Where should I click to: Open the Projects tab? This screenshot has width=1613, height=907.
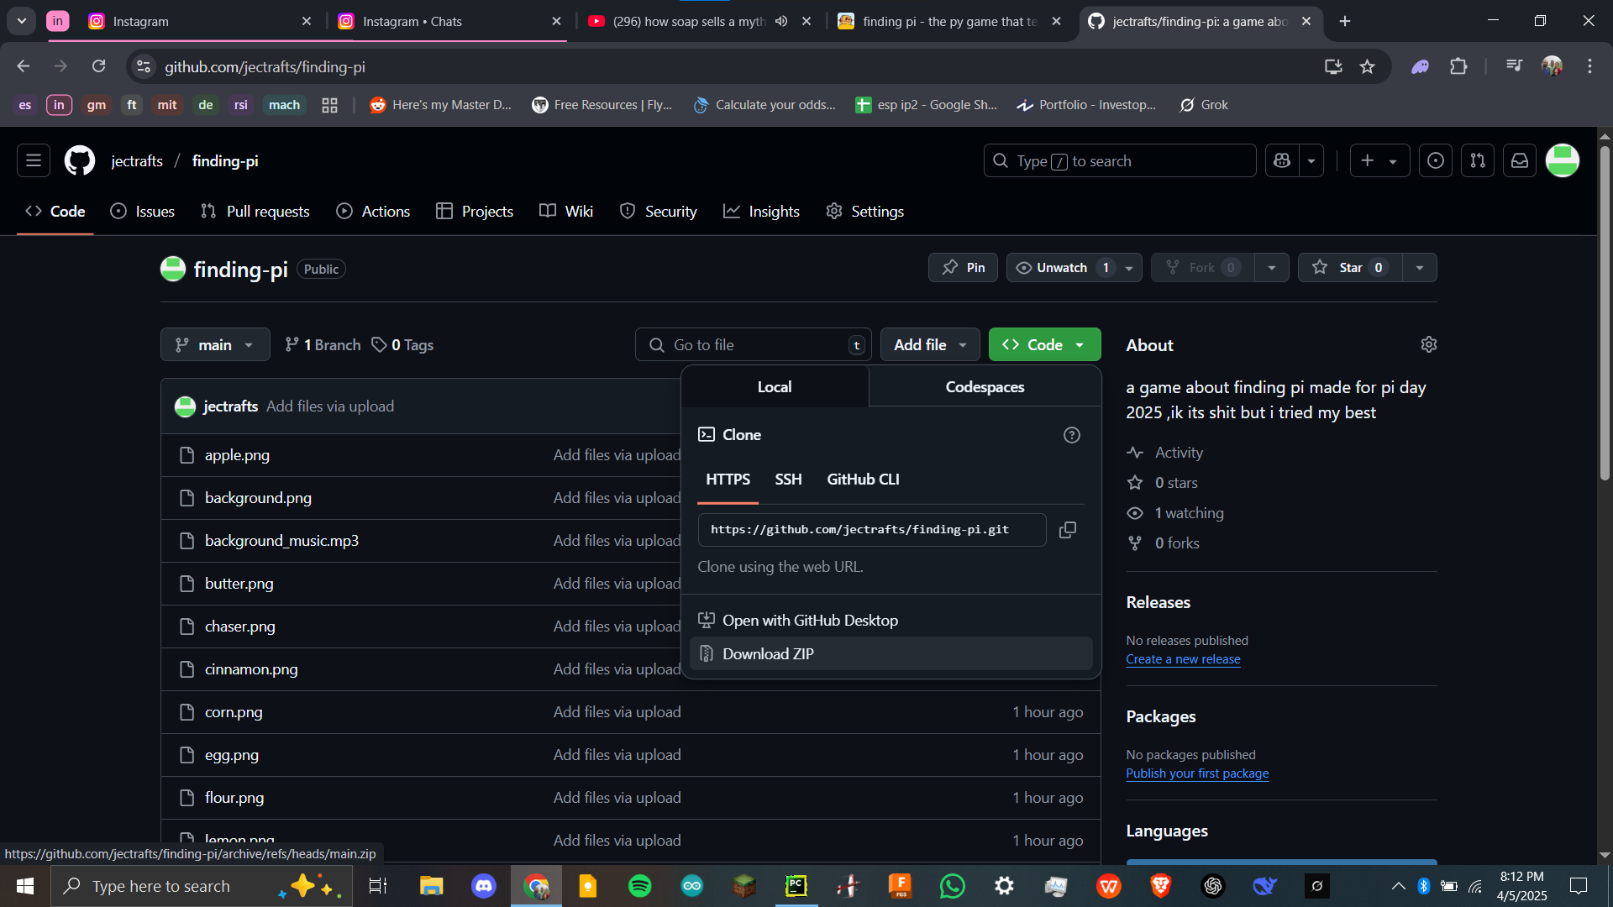(475, 212)
